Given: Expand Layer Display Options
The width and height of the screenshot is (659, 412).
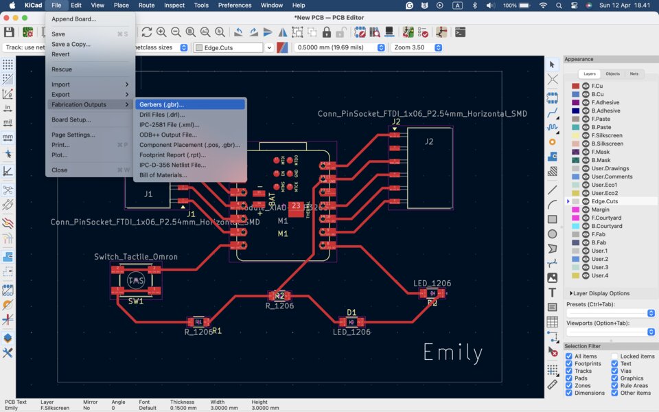Looking at the screenshot, I should click(599, 293).
